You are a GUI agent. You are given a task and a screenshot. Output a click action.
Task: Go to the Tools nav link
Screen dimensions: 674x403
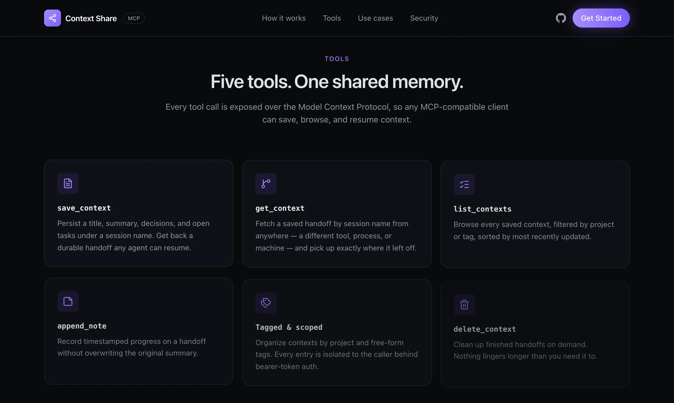coord(332,18)
